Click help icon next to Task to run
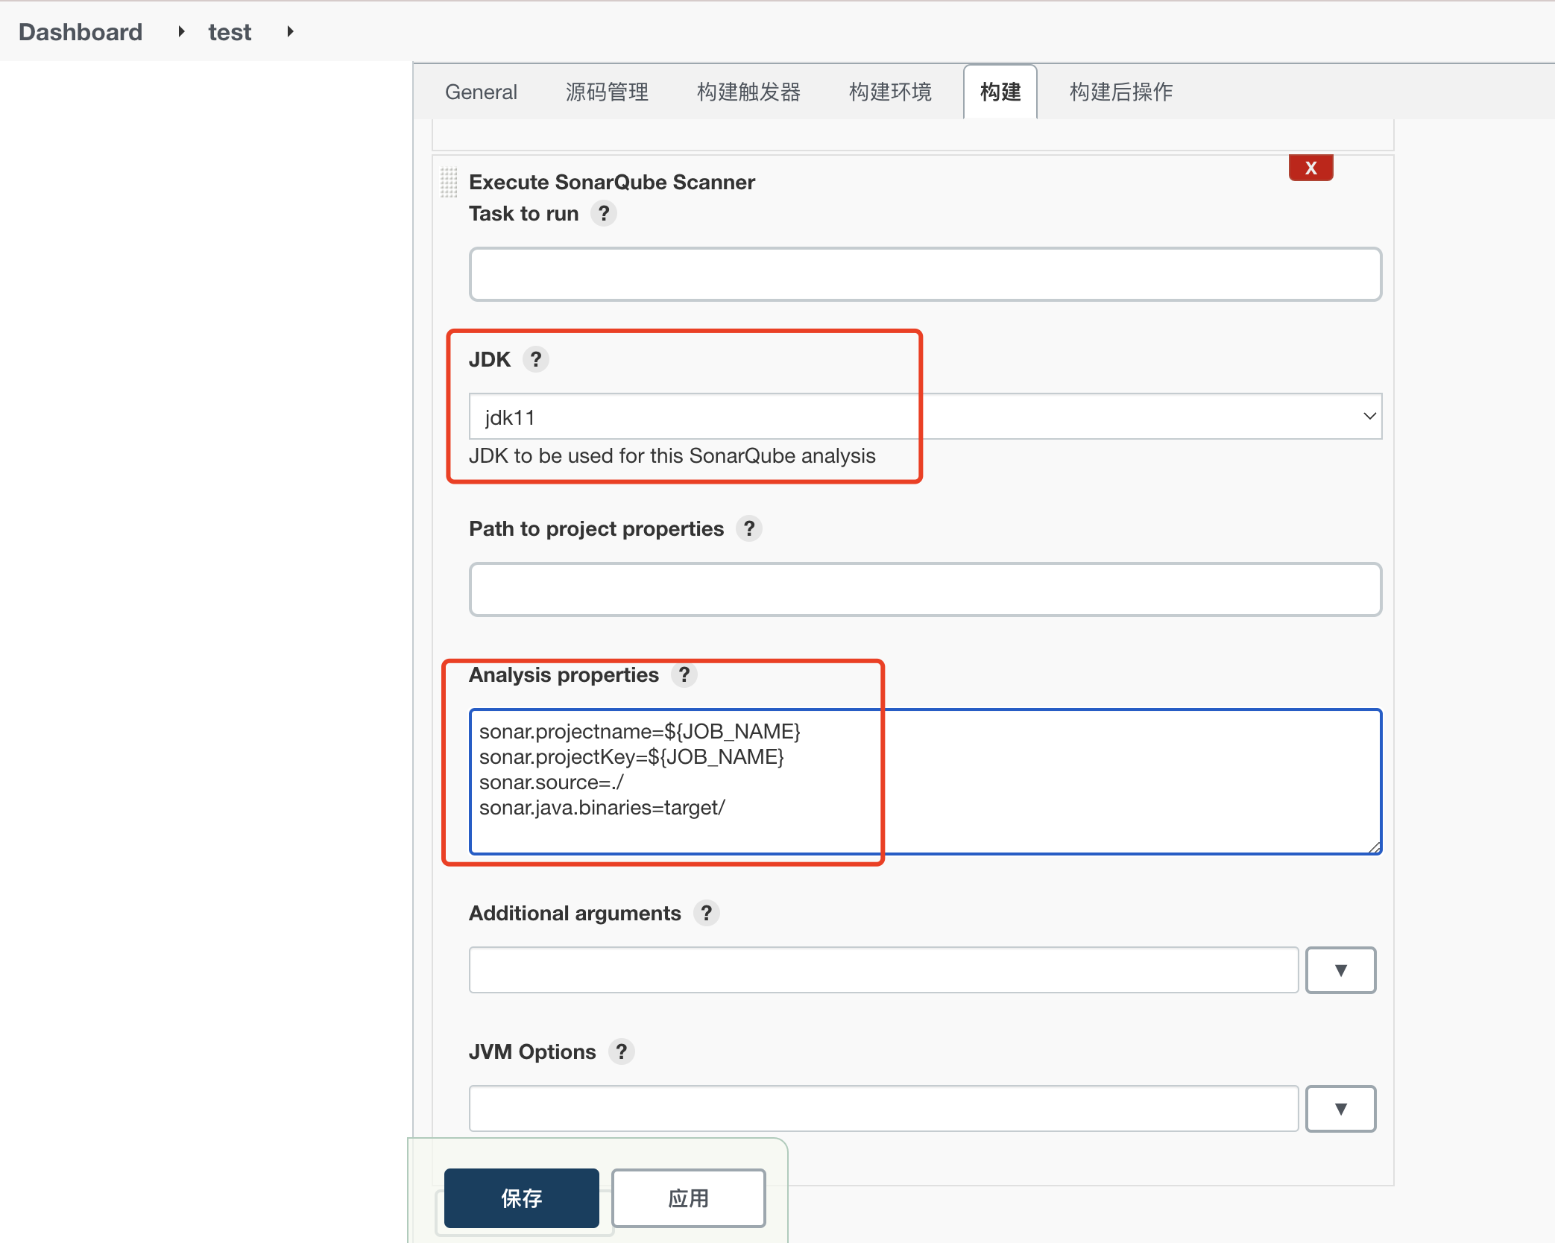This screenshot has width=1555, height=1243. [604, 214]
